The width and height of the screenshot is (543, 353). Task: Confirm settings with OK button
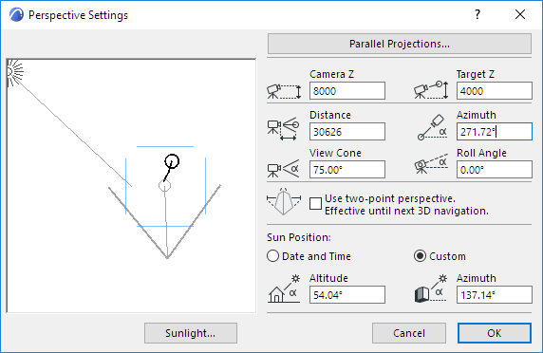coord(495,333)
